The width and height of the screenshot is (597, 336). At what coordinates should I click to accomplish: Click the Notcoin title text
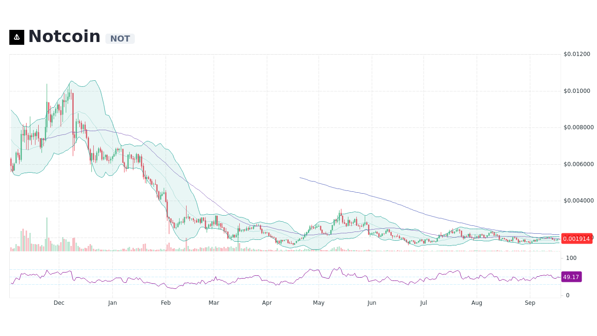[x=64, y=36]
